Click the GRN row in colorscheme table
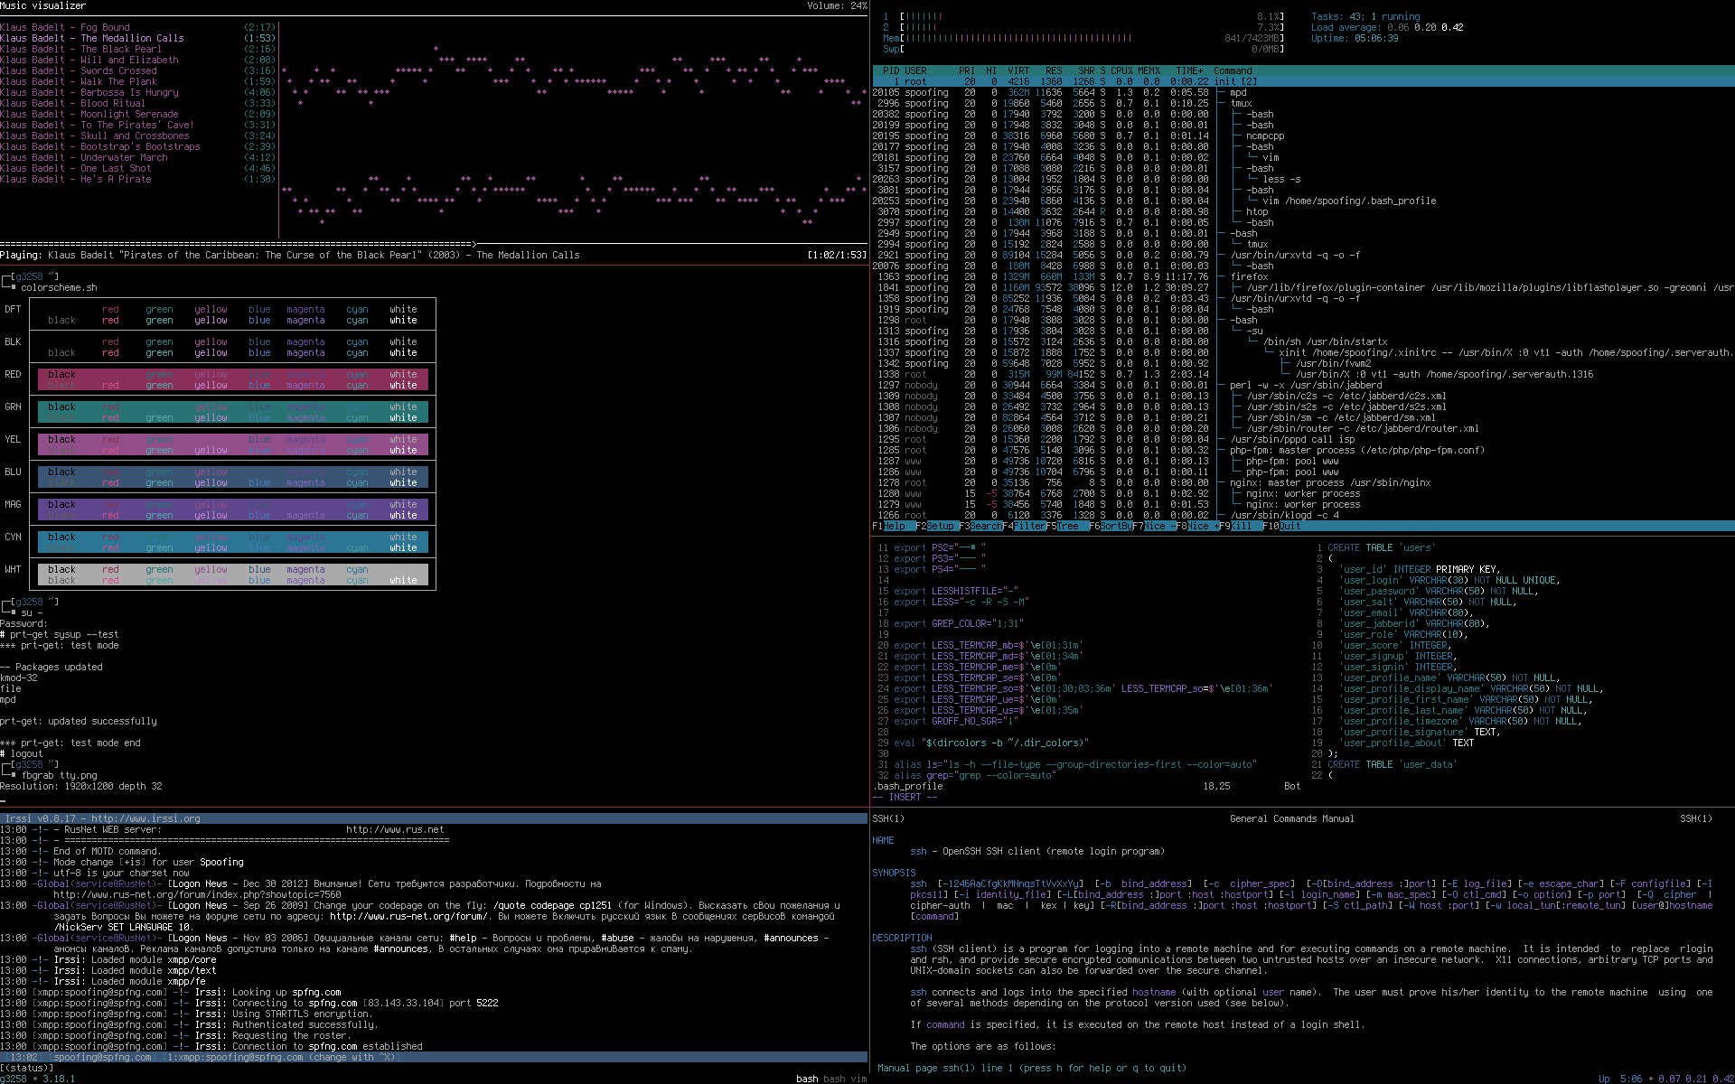 tap(232, 412)
